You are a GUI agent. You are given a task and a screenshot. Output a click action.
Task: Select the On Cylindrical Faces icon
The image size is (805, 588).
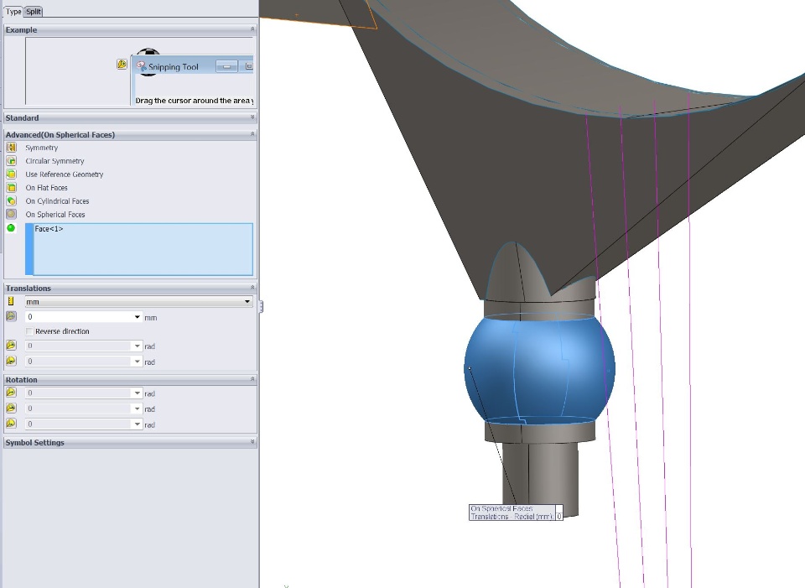pos(11,200)
